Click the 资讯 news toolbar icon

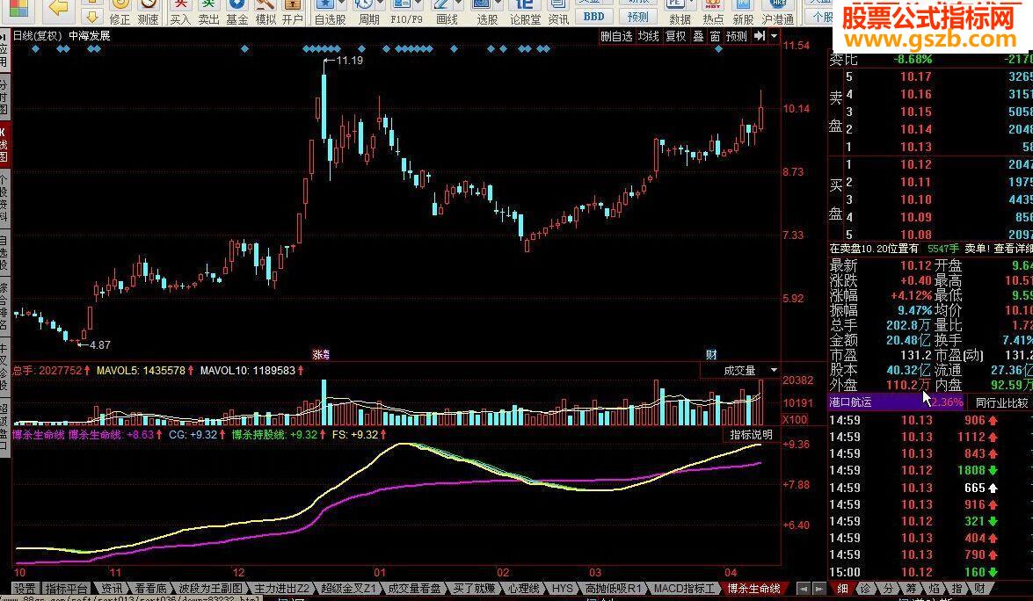click(x=558, y=12)
